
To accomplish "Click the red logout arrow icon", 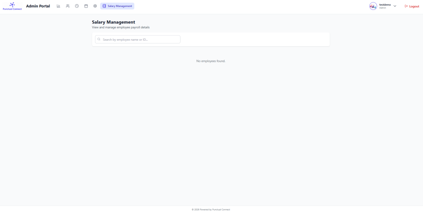I will point(406,6).
